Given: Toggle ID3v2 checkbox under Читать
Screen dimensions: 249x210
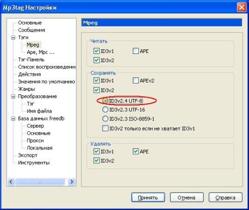Looking at the screenshot, I should coord(96,60).
